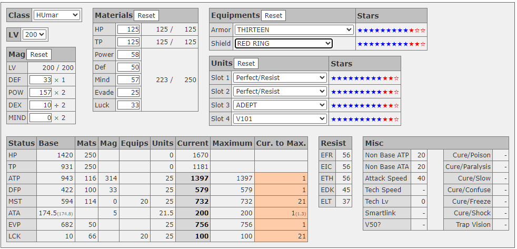Click the Non Base ATA label
Viewport: 517px width, 249px height.
click(x=387, y=167)
